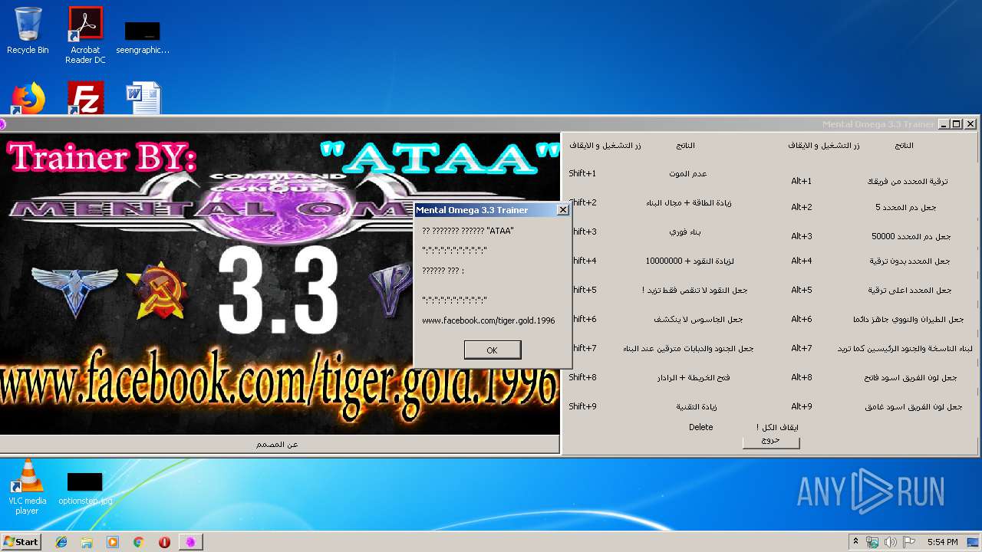Click the 'Delete' hotkey label
Image resolution: width=982 pixels, height=552 pixels.
[x=701, y=427]
